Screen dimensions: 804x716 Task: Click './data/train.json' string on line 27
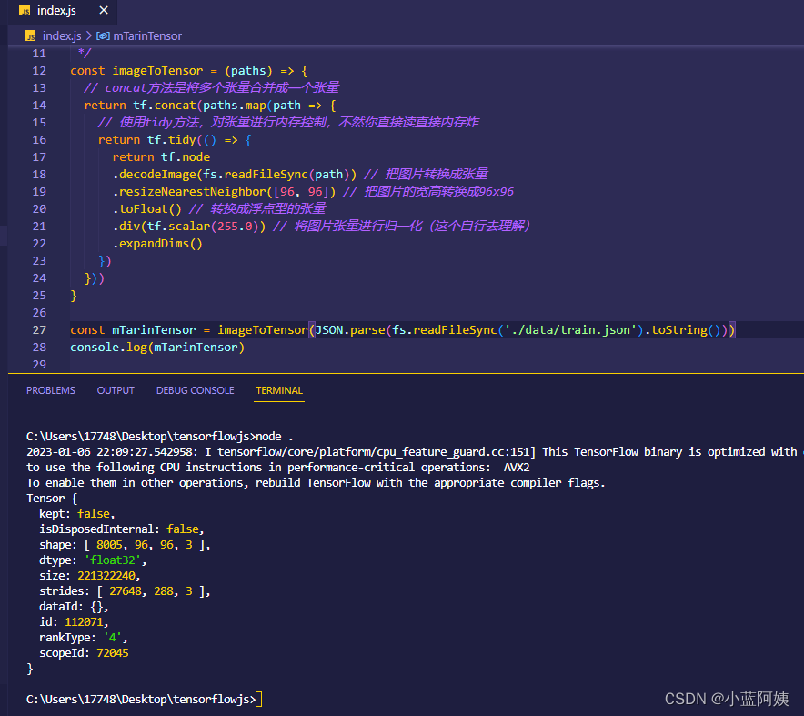pos(570,330)
